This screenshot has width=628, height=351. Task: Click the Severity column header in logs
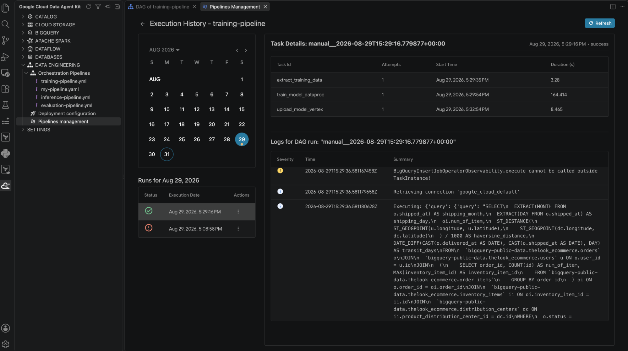pyautogui.click(x=285, y=159)
